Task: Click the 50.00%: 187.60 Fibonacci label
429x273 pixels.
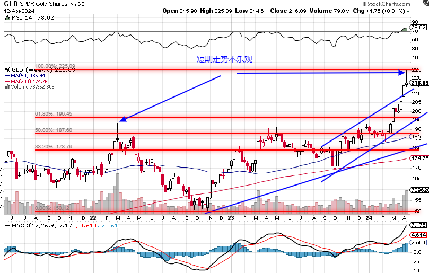Action: pos(54,130)
